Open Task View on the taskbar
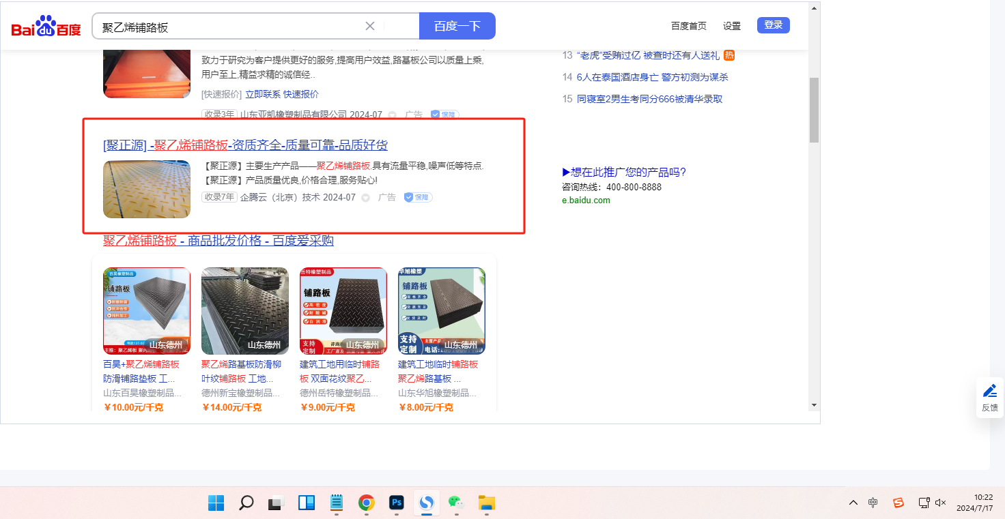 pos(276,503)
